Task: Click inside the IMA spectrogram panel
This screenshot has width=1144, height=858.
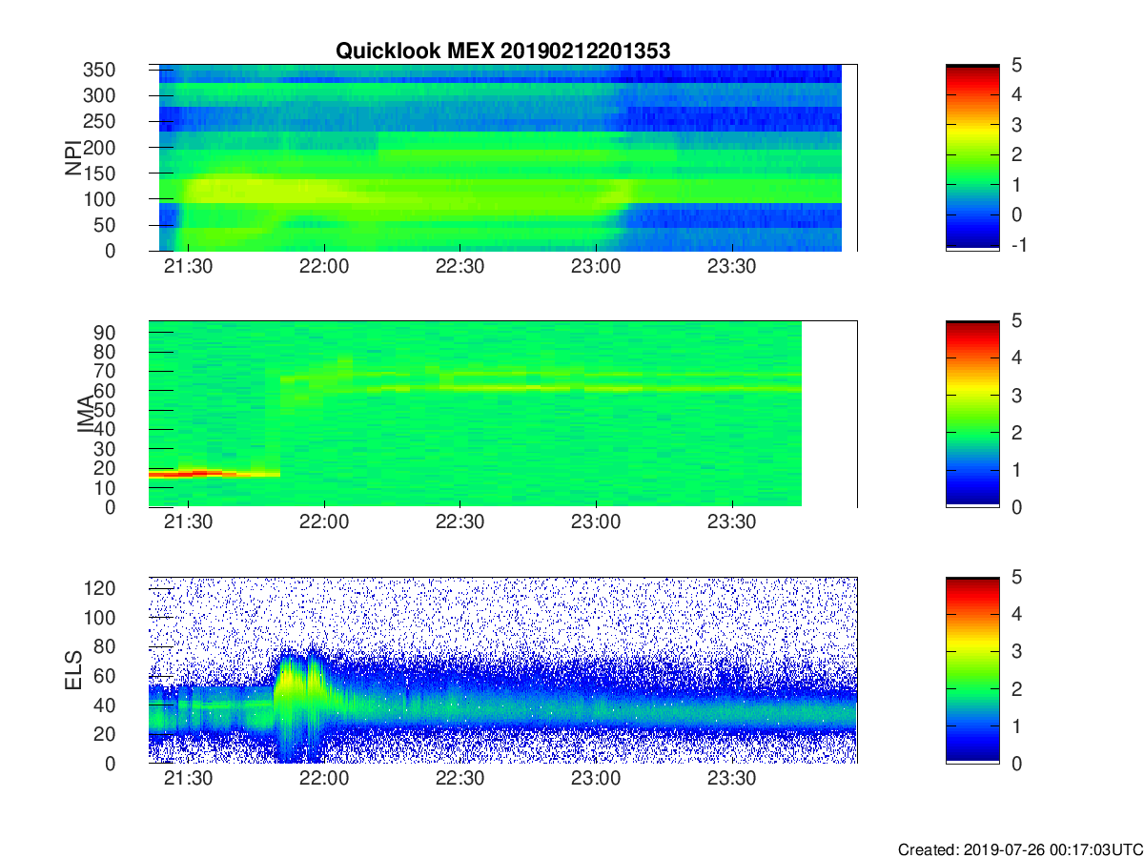Action: (x=502, y=414)
